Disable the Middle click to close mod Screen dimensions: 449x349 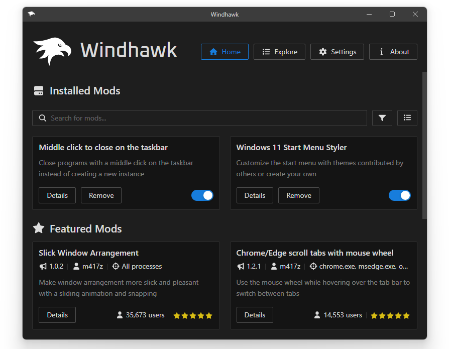pos(202,195)
